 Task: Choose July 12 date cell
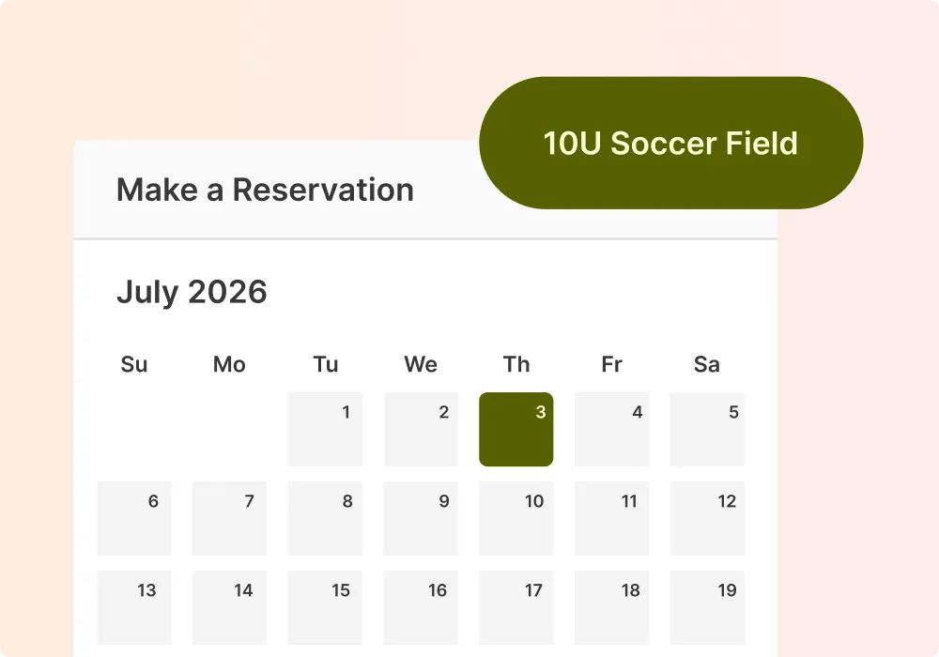(x=707, y=518)
